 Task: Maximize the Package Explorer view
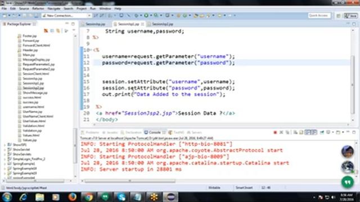click(73, 24)
